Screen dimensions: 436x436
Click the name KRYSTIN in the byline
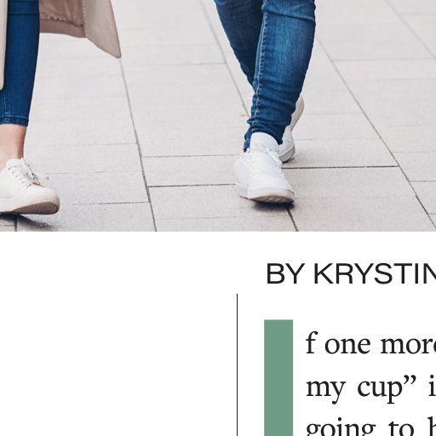375,274
